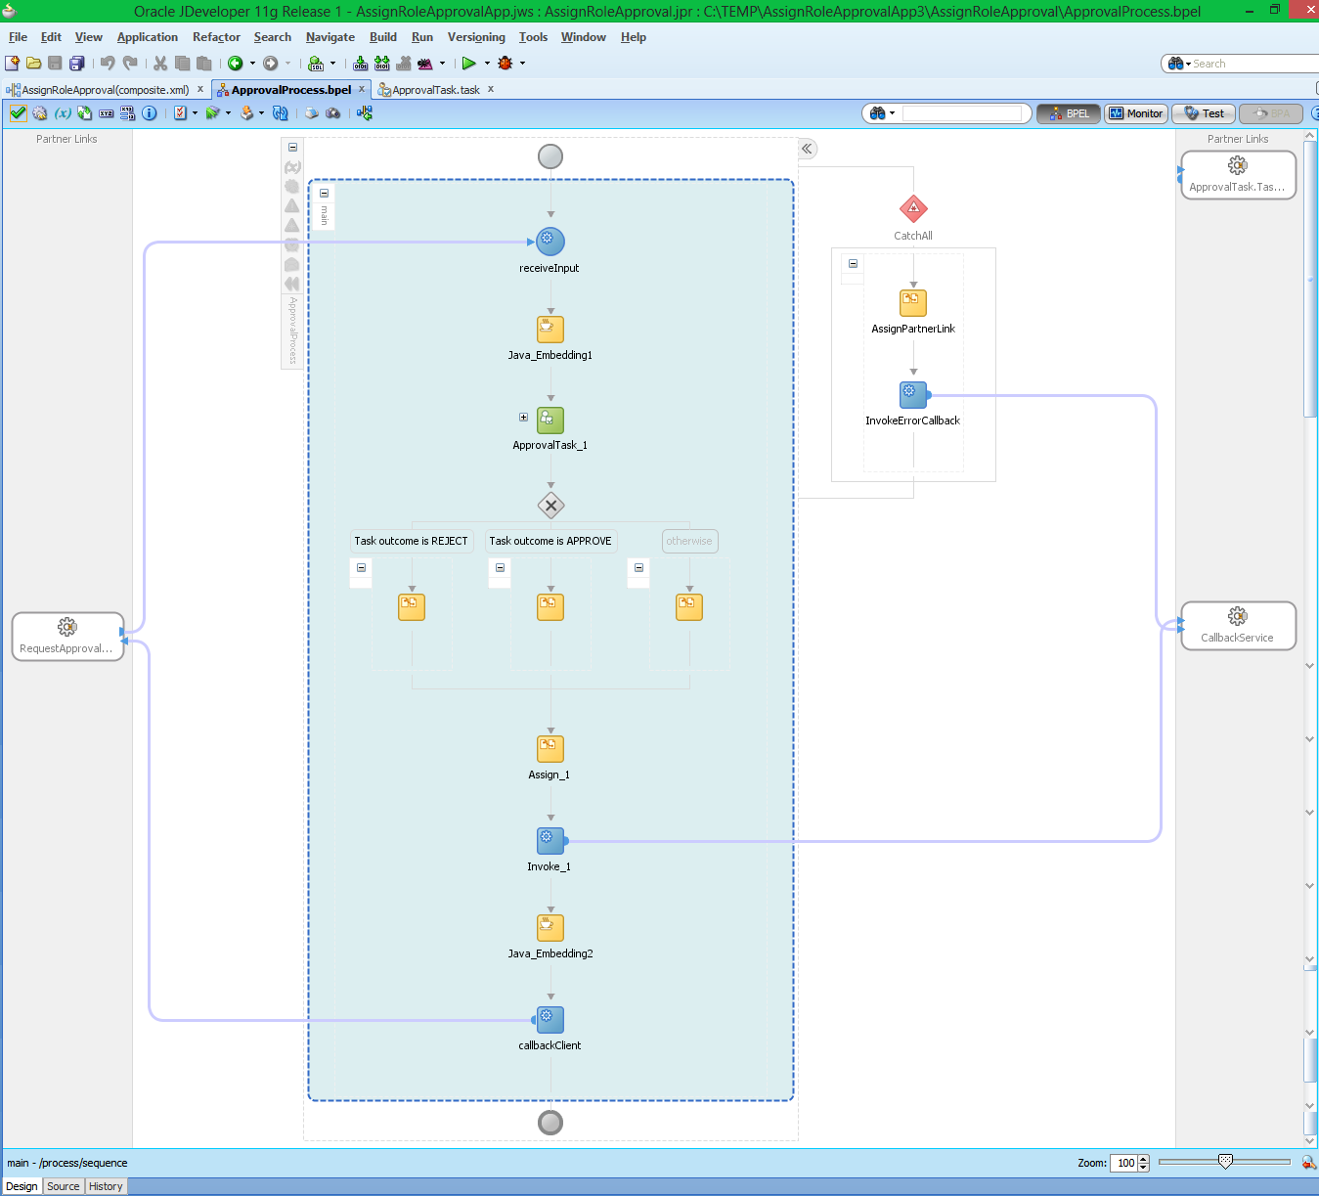
Task: Click the Validate green checkmark icon
Action: click(x=18, y=113)
